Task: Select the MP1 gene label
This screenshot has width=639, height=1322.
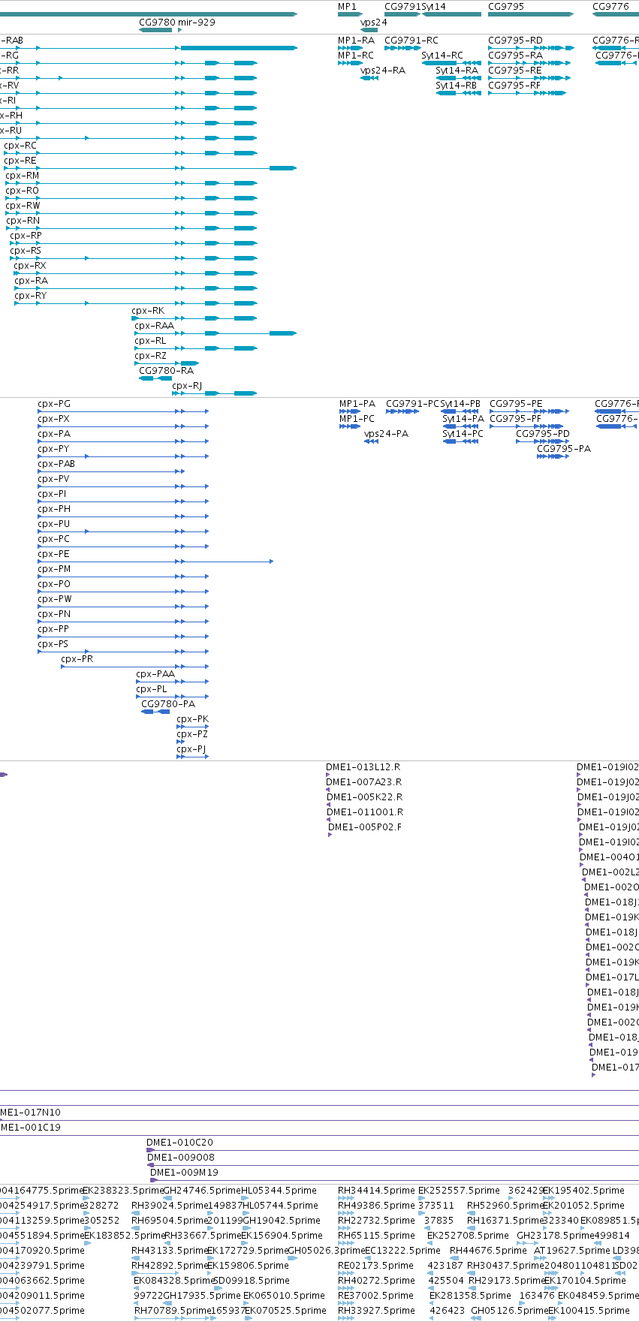Action: (x=347, y=7)
